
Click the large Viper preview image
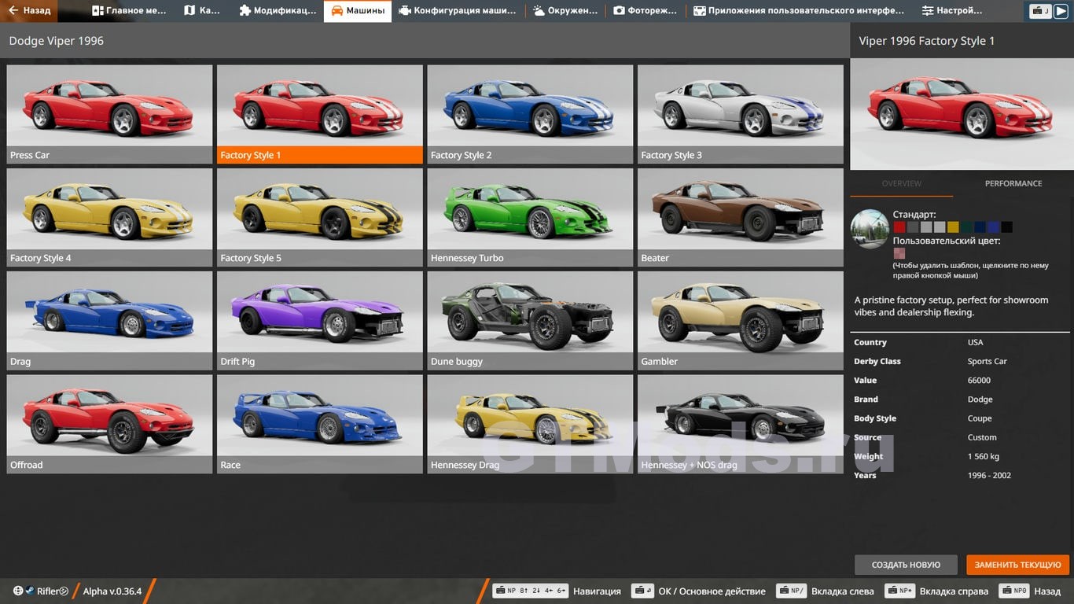[x=962, y=114]
